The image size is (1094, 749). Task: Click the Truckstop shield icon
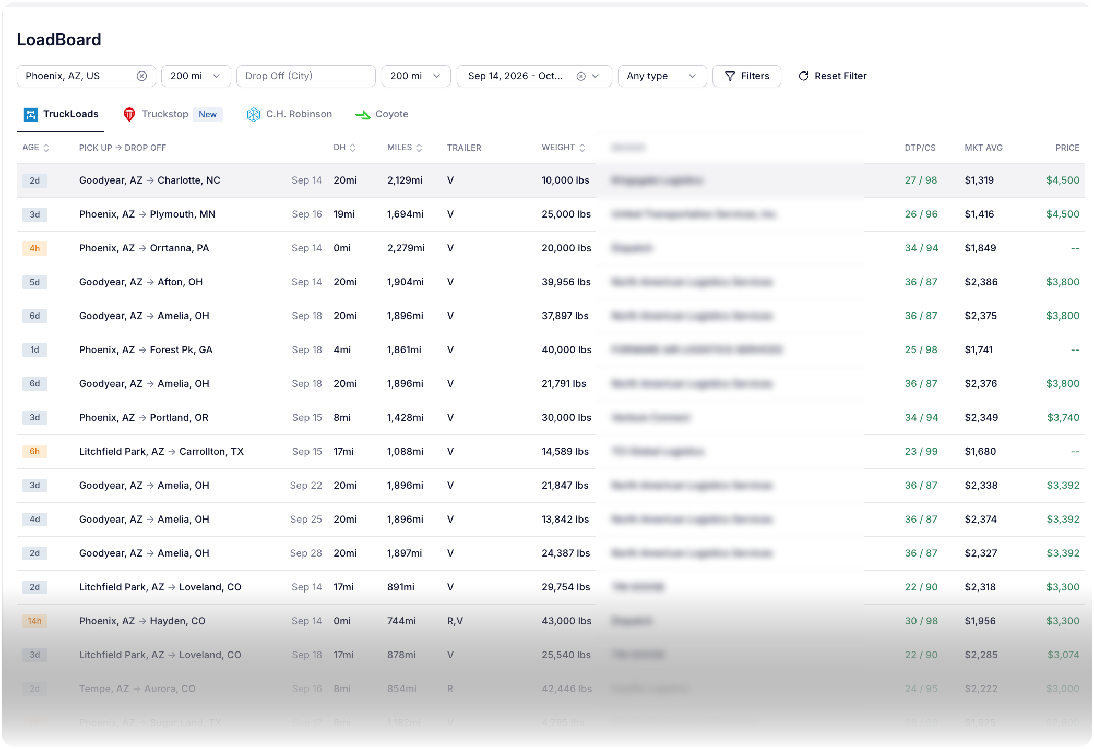129,114
